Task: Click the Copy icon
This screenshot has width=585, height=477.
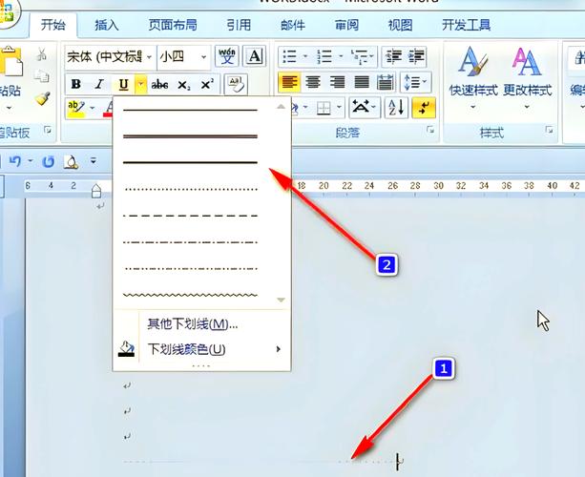Action: (x=41, y=76)
